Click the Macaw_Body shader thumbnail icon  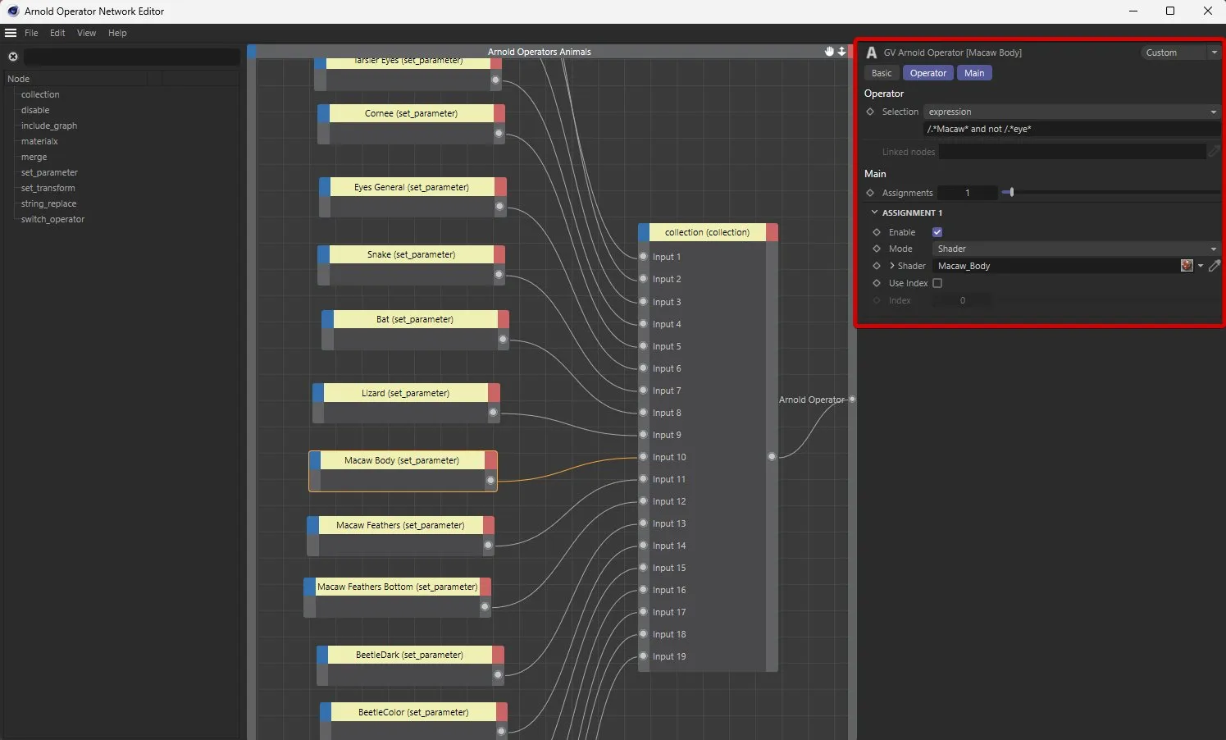pos(1187,266)
